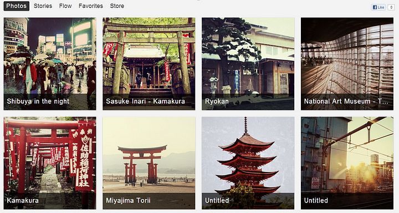Open the Sasuke Inari - Kamakura photo

pyautogui.click(x=149, y=64)
